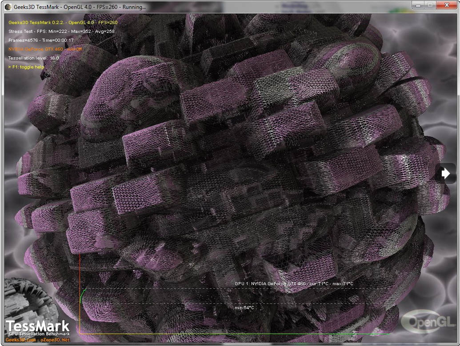This screenshot has height=346, width=460.
Task: Click the 'GPU 1: NVIDIA GeForce GTX 460' temperature label
Action: [294, 283]
